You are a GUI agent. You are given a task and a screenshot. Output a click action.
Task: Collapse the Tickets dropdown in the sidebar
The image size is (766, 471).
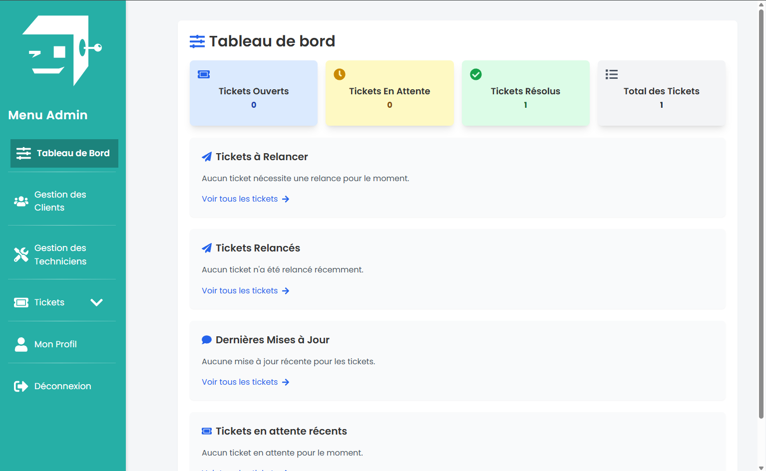(x=96, y=302)
